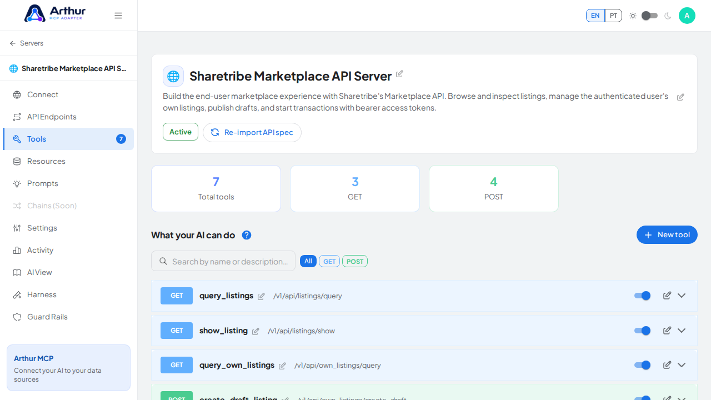Focus the search by name or description field
Viewport: 711px width, 400px height.
(x=223, y=261)
